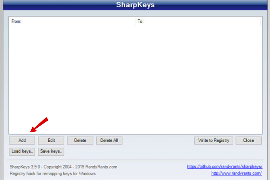This screenshot has width=270, height=180.
Task: Click Save keys to export current mappings
Action: click(x=51, y=151)
